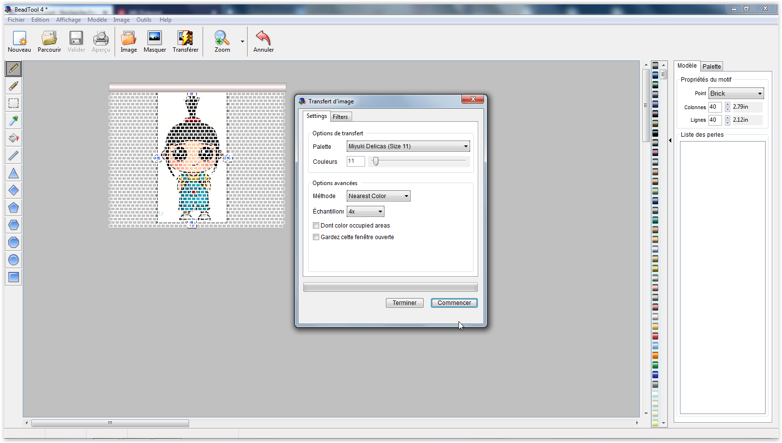Select the Triangle shape tool
The height and width of the screenshot is (443, 782).
(13, 172)
